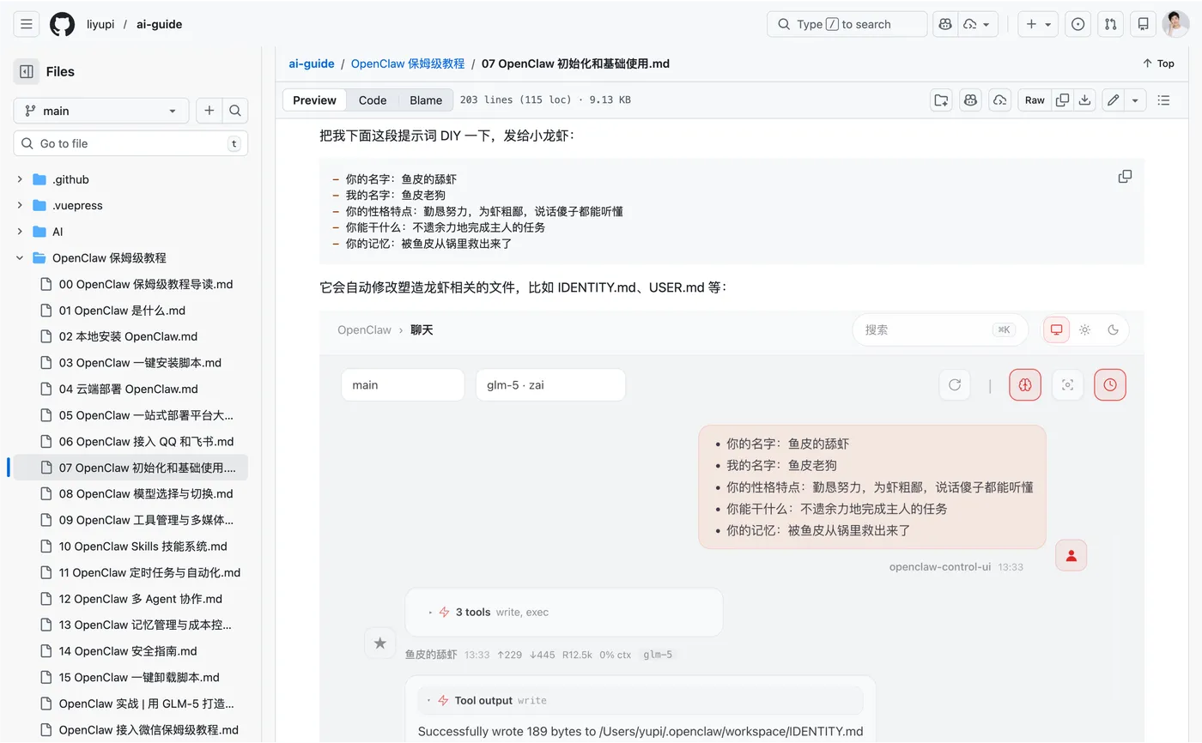The height and width of the screenshot is (743, 1202).
Task: Copy raw file contents icon
Action: [1062, 100]
